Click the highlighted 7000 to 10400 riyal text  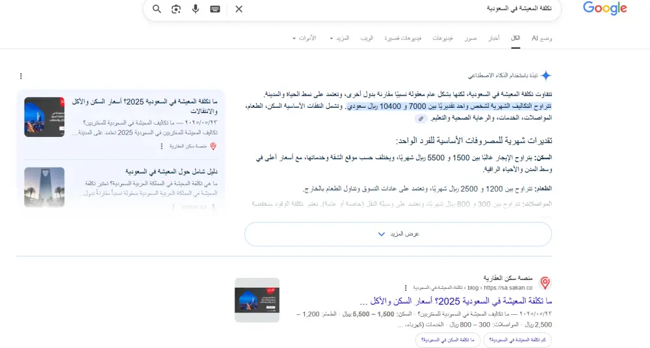pos(449,106)
